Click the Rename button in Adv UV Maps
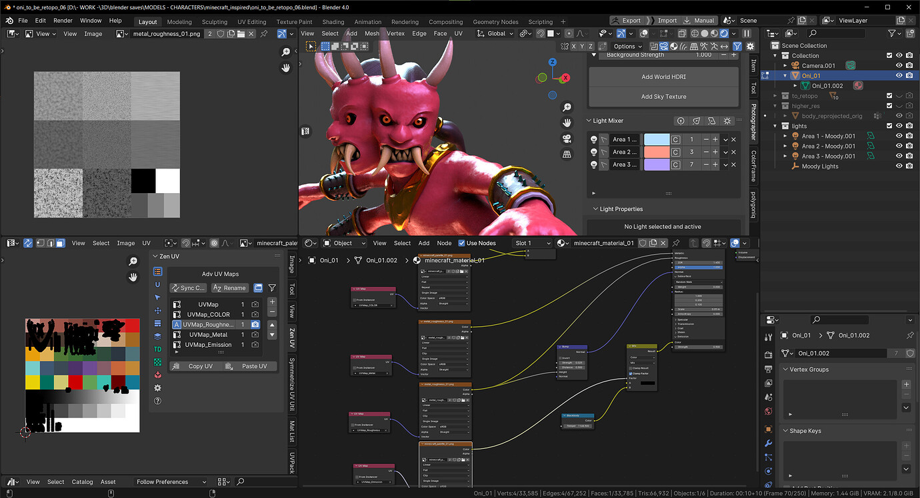Screen dimensions: 920x498 point(229,288)
